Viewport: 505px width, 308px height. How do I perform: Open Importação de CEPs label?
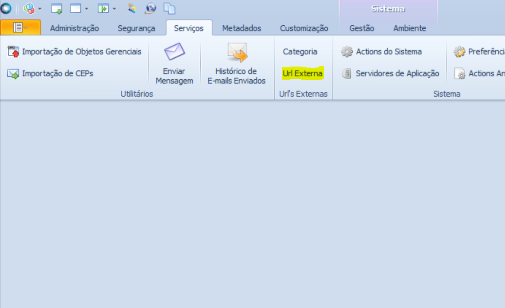click(57, 73)
